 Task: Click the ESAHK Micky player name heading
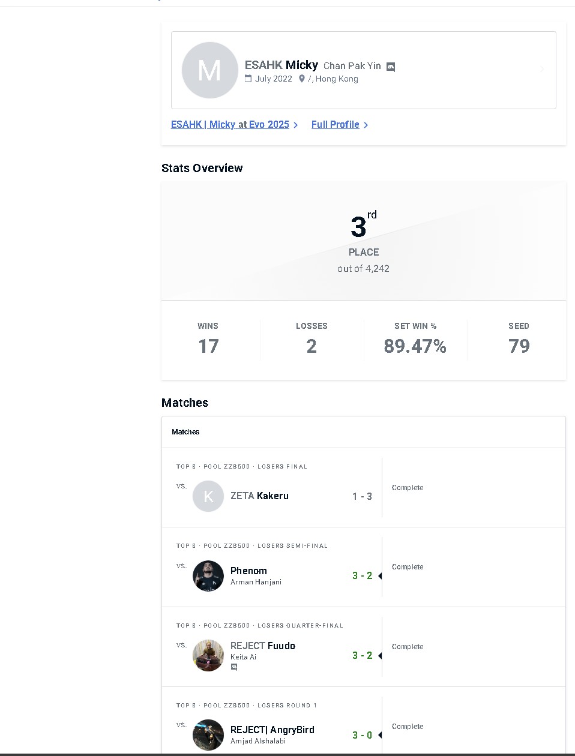[281, 65]
